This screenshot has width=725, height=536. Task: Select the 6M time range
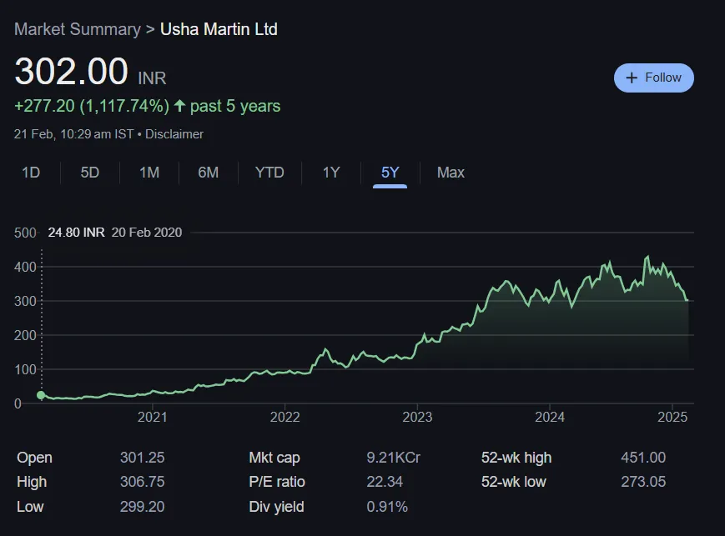208,173
